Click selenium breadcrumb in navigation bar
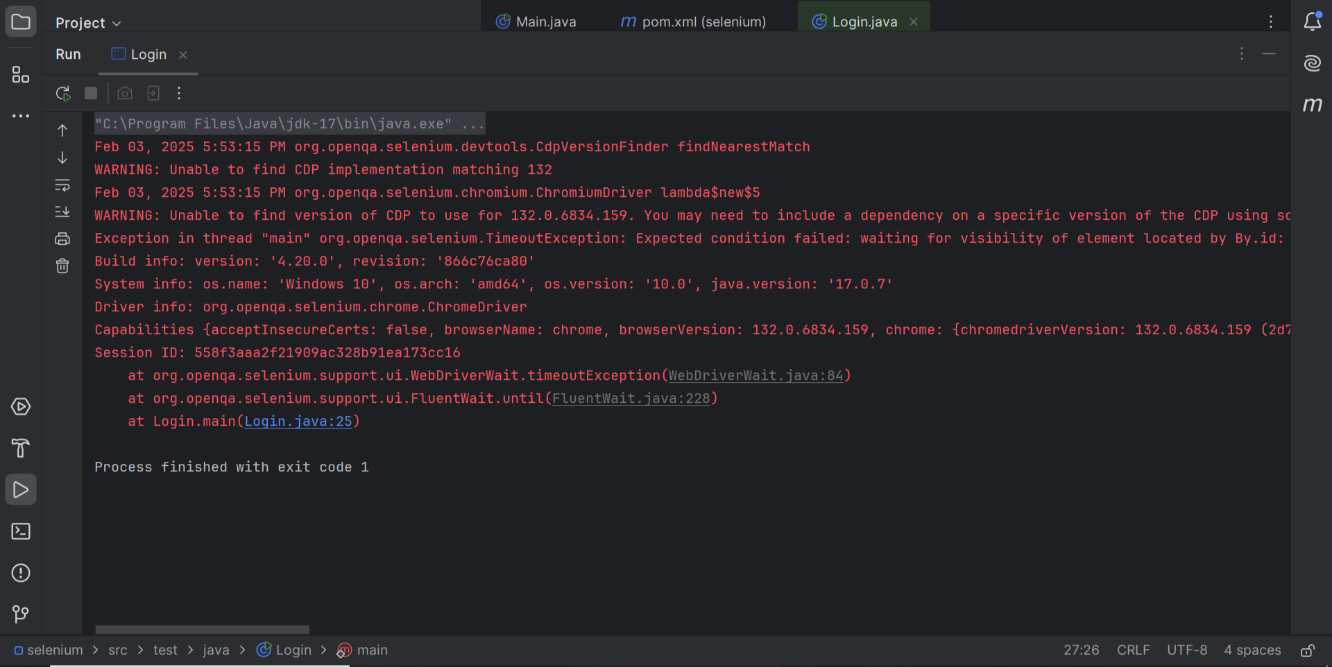Viewport: 1332px width, 667px height. click(x=49, y=650)
